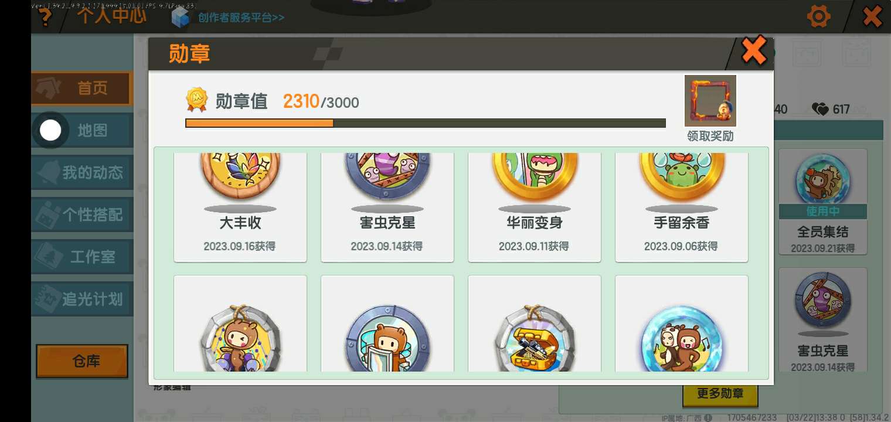Tap the blue glowing duo medal icon

pyautogui.click(x=682, y=324)
